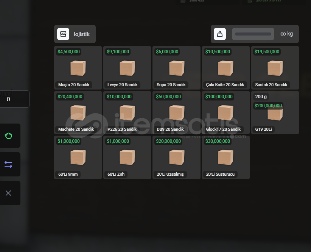Select the Sustalı 20 Sandık box
Viewport: 311px width, 252px height.
coord(275,68)
